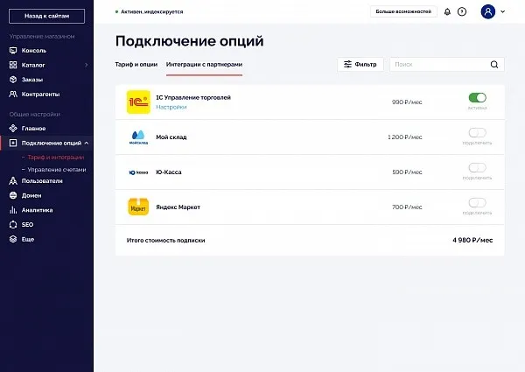Click the search magnifier icon

coord(494,64)
